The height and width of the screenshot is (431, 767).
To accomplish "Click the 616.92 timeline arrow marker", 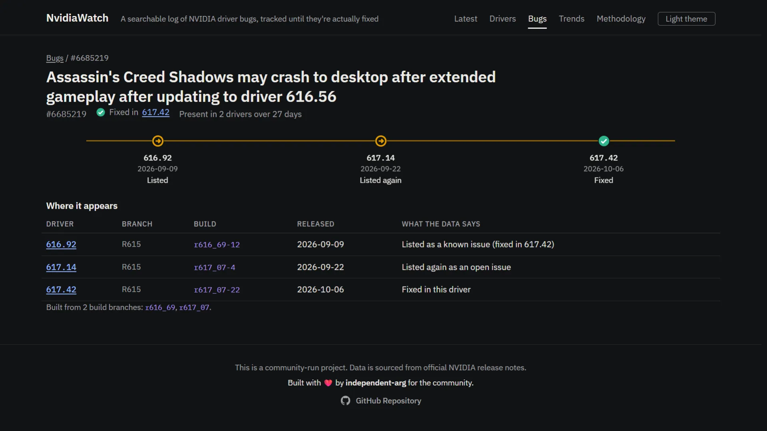I will click(158, 141).
